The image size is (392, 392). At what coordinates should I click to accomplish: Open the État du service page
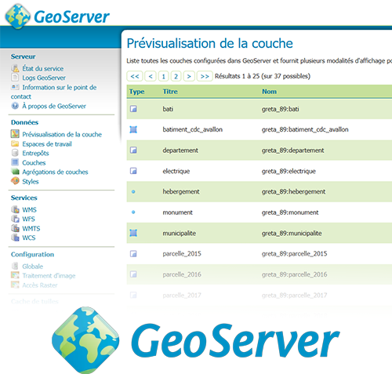click(43, 68)
